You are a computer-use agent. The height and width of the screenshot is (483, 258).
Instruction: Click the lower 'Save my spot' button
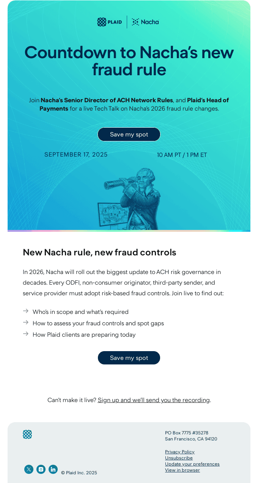(129, 358)
